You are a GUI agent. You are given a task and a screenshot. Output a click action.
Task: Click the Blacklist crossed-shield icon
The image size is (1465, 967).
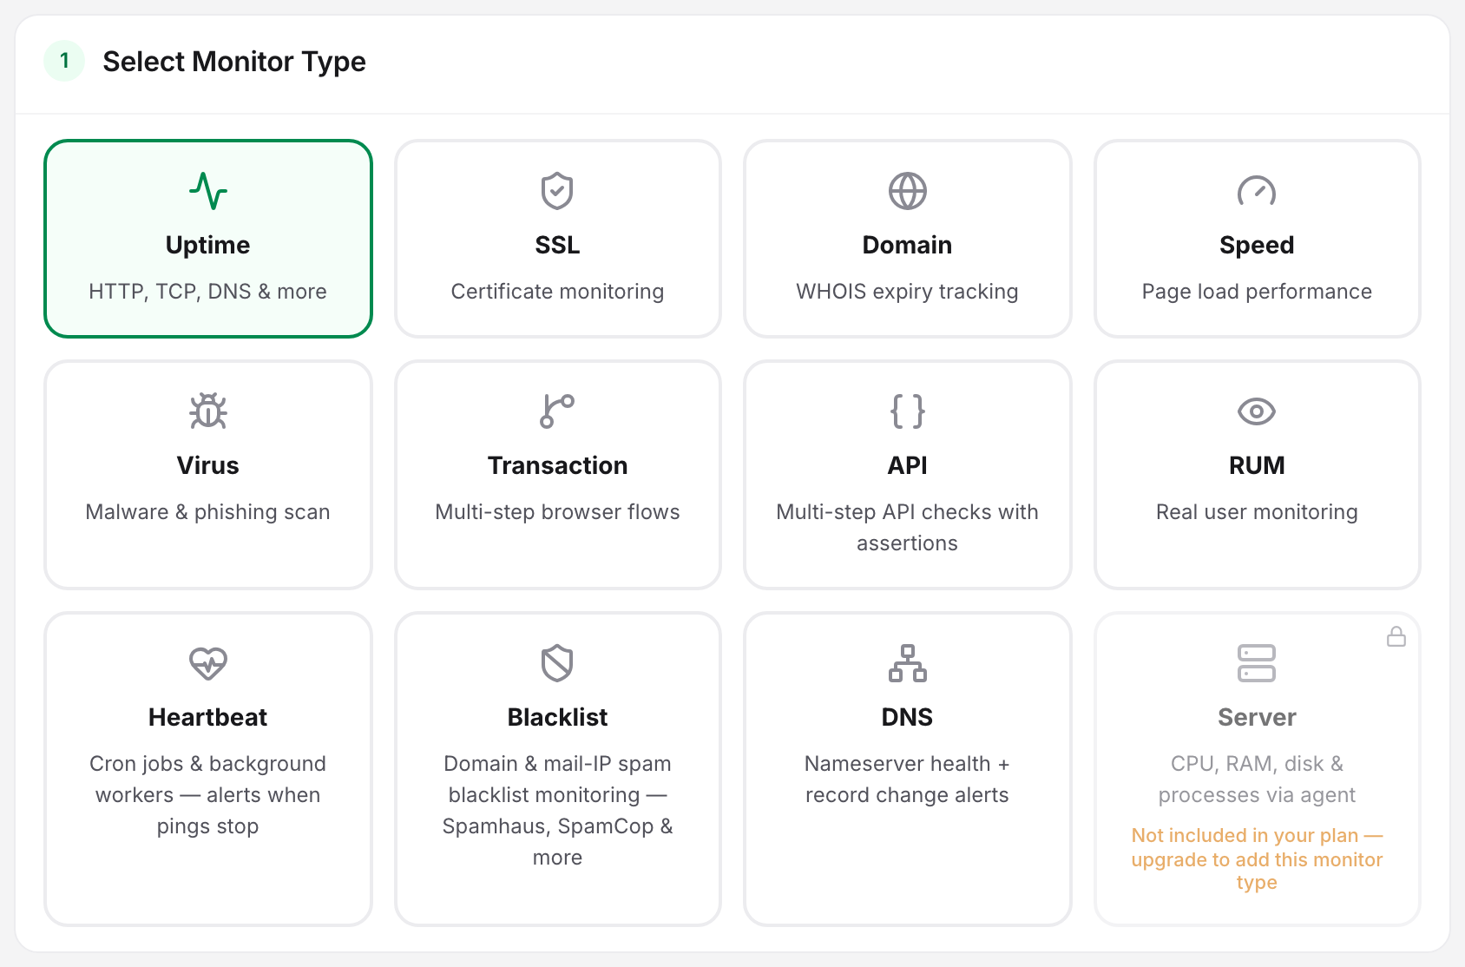[x=557, y=663]
